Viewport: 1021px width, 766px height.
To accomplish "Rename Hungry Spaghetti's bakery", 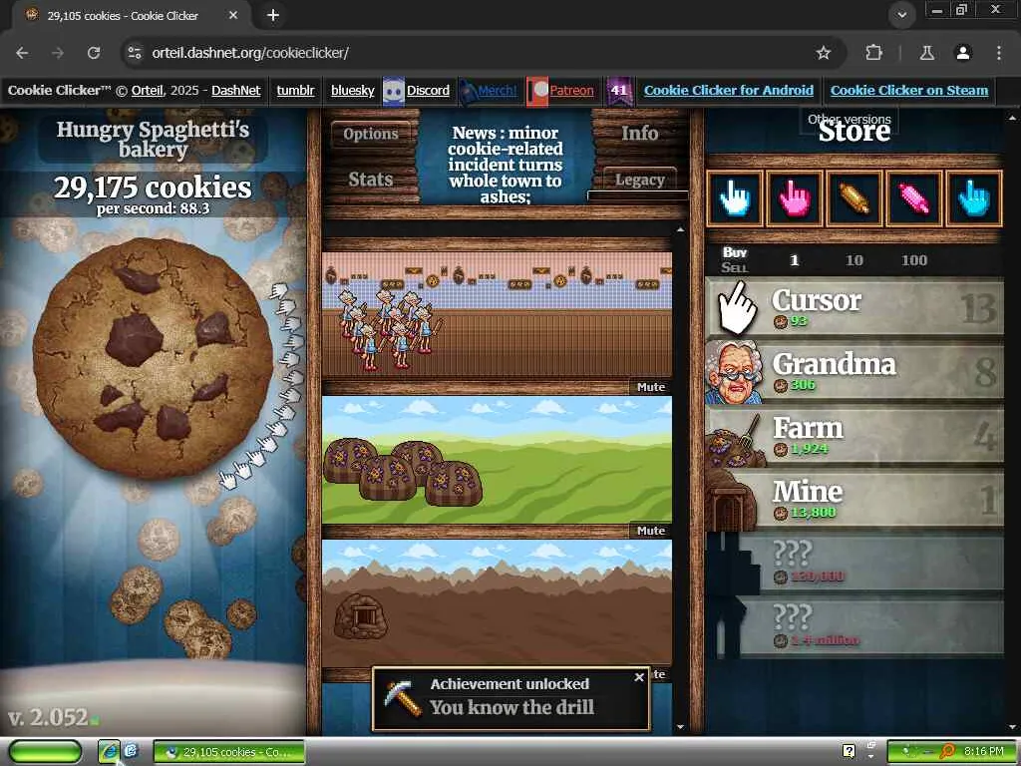I will (x=153, y=139).
